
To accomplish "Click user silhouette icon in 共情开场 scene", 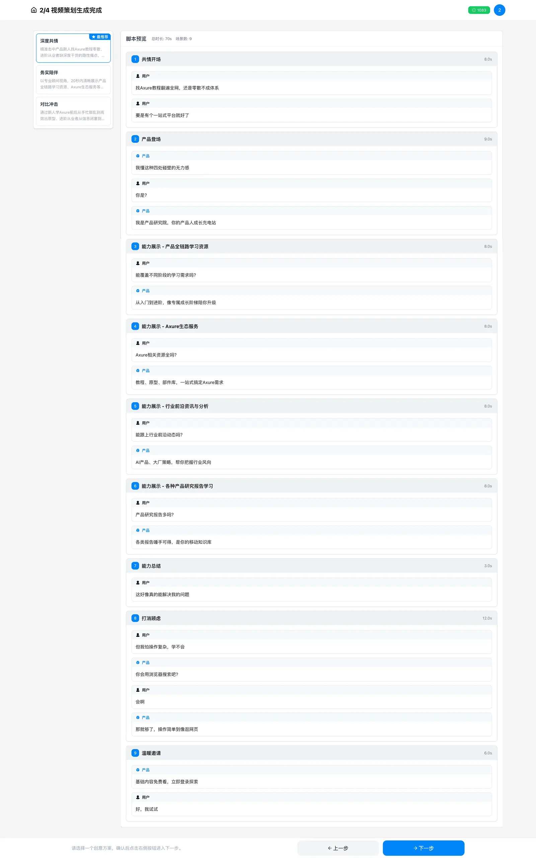I will coord(138,76).
